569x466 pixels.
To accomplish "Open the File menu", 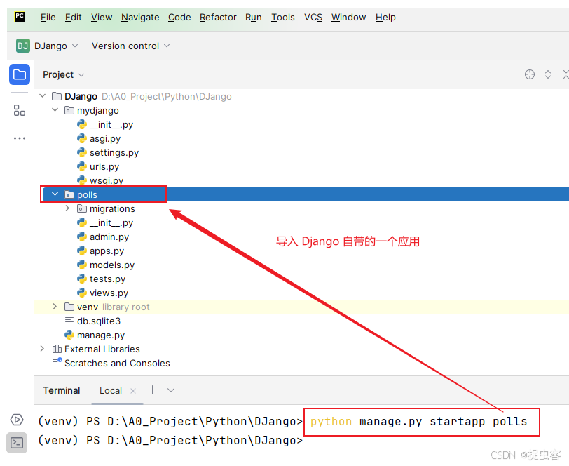I will point(48,17).
